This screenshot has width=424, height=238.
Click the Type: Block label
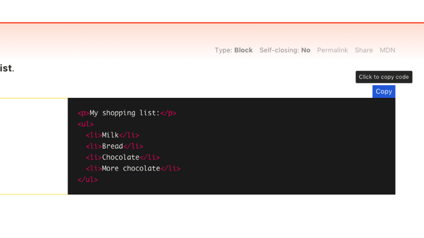234,50
